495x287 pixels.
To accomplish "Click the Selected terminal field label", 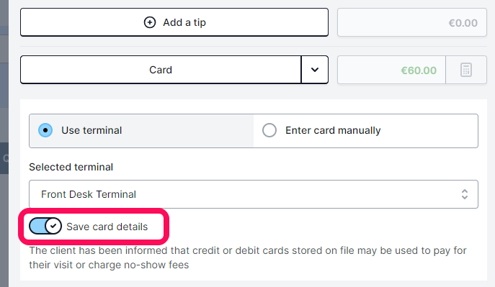I will [71, 167].
